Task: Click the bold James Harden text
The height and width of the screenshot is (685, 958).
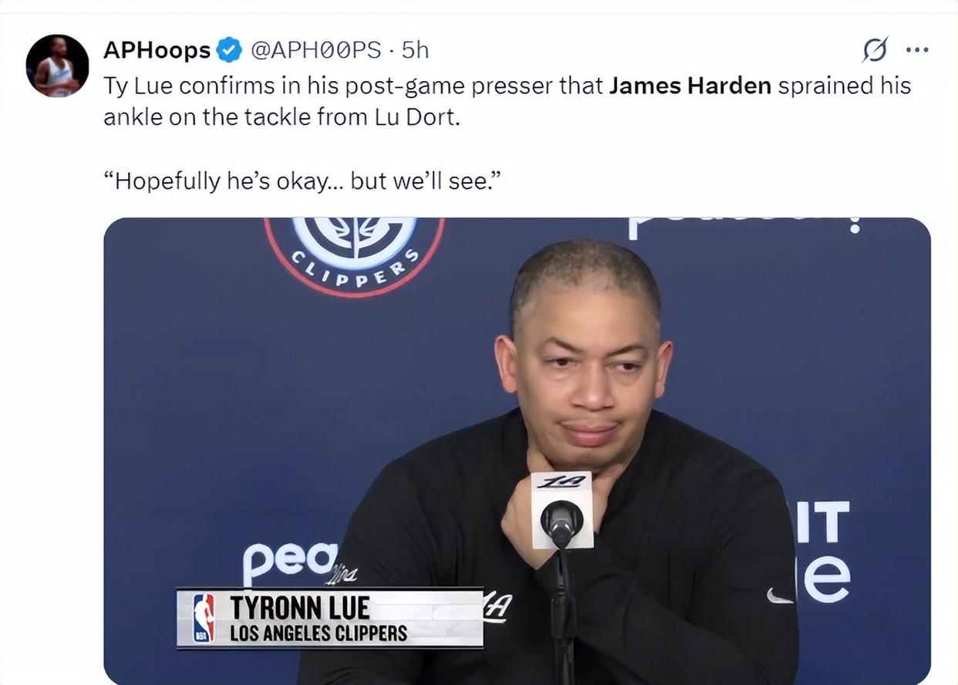Action: click(690, 85)
